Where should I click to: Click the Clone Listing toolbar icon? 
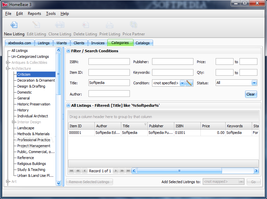coord(60,25)
